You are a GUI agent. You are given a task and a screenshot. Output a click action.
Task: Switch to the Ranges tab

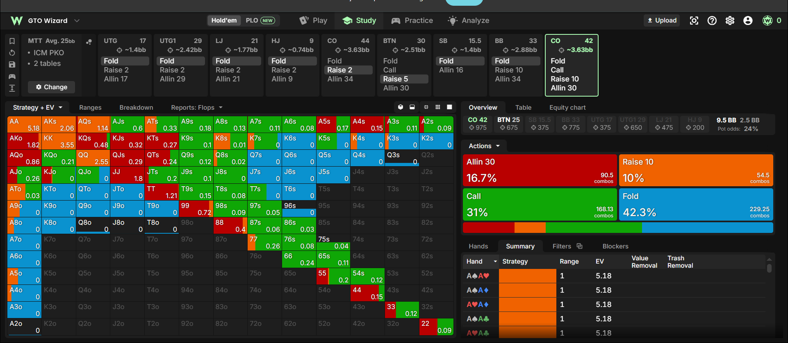(90, 108)
